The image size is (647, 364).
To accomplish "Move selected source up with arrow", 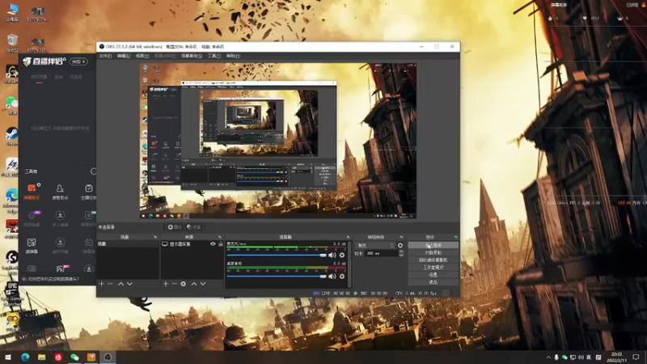I will pos(194,284).
